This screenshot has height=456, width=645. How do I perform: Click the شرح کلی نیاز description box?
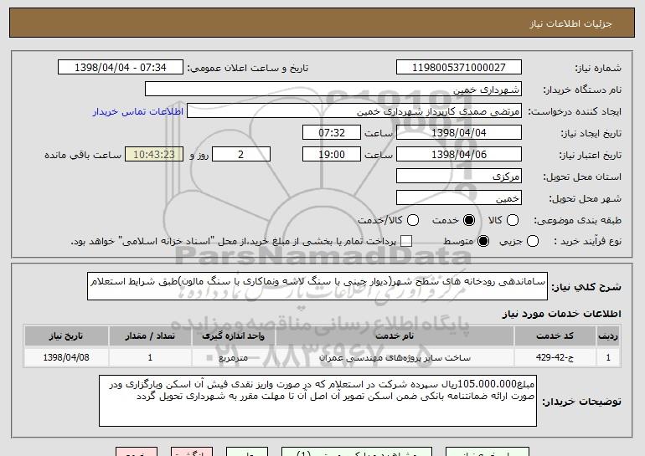pyautogui.click(x=317, y=286)
